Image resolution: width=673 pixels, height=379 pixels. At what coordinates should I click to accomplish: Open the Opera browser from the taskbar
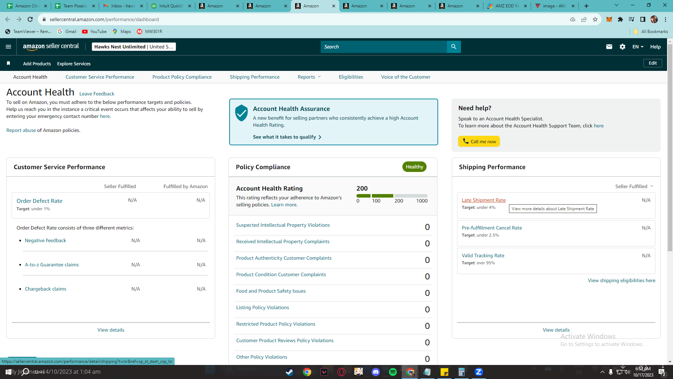(341, 372)
